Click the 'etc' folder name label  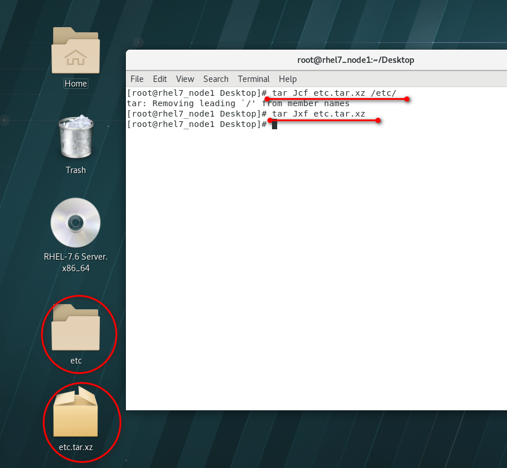tap(76, 361)
